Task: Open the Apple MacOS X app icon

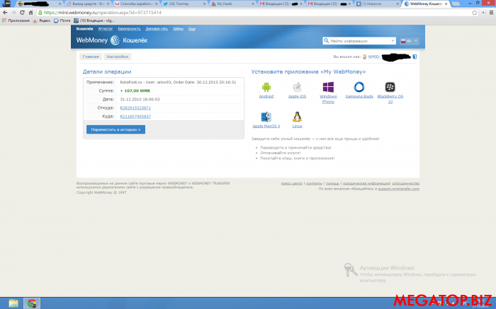Action: (x=266, y=117)
